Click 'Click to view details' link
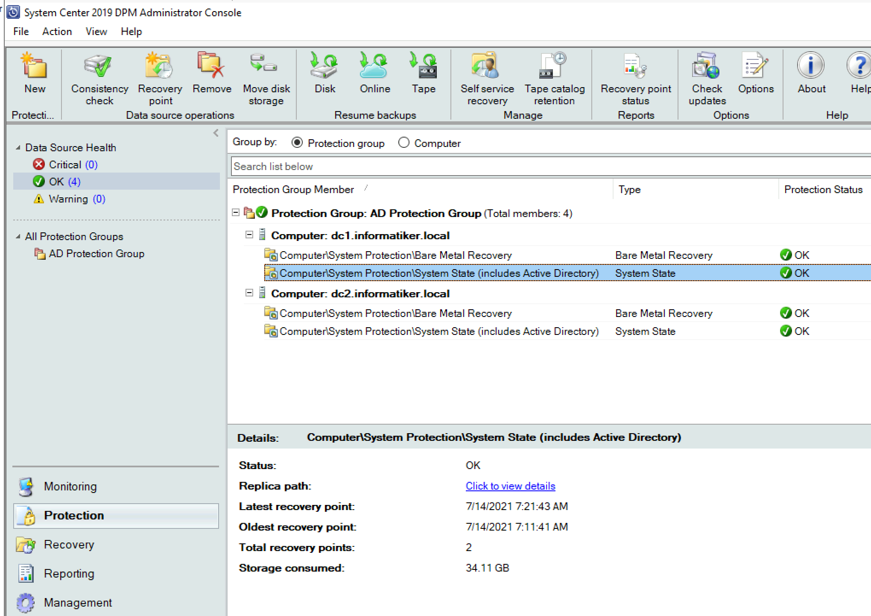Viewport: 871px width, 616px height. click(510, 486)
